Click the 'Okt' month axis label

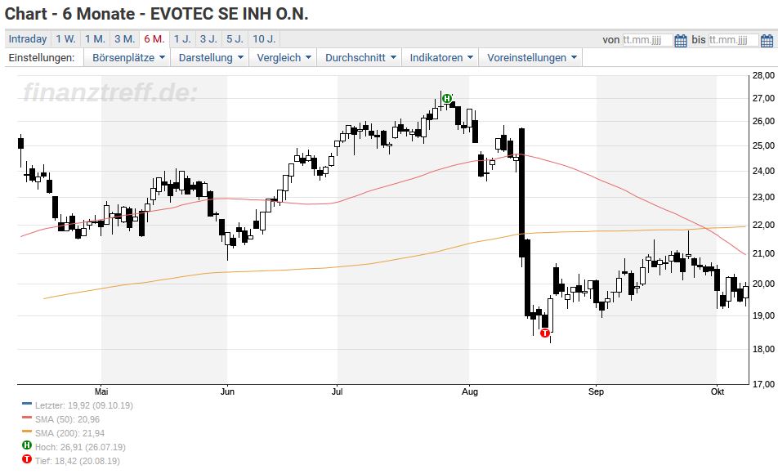tap(717, 391)
